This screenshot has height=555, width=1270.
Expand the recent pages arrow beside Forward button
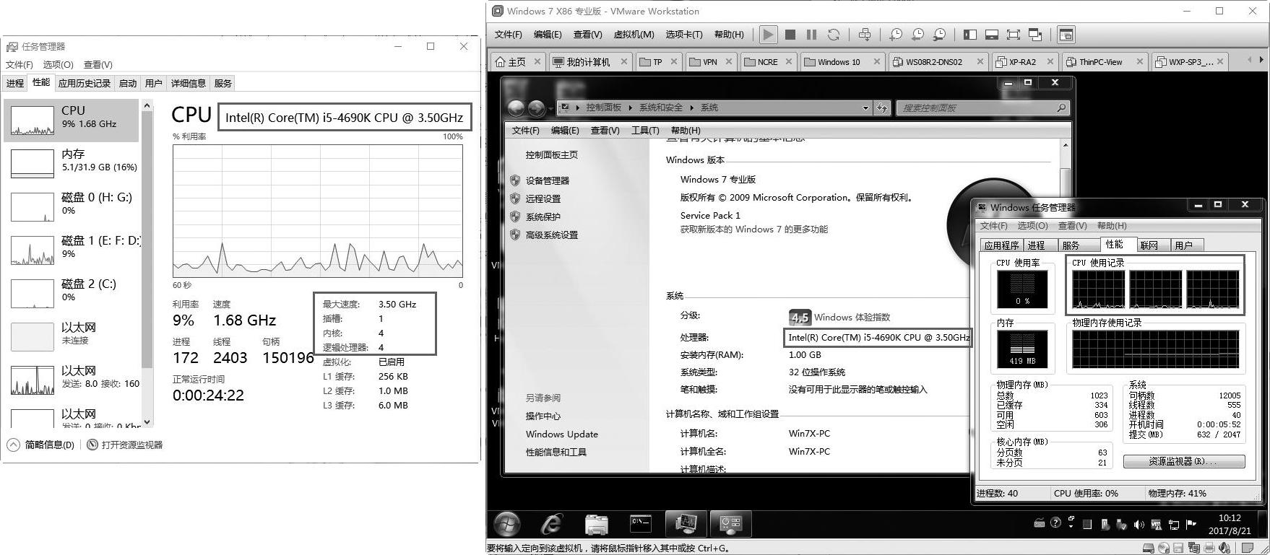(x=550, y=109)
